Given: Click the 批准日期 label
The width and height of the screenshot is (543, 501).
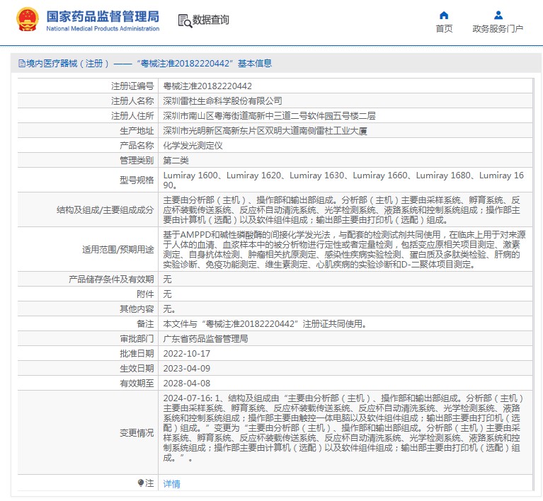Looking at the screenshot, I should pos(137,354).
